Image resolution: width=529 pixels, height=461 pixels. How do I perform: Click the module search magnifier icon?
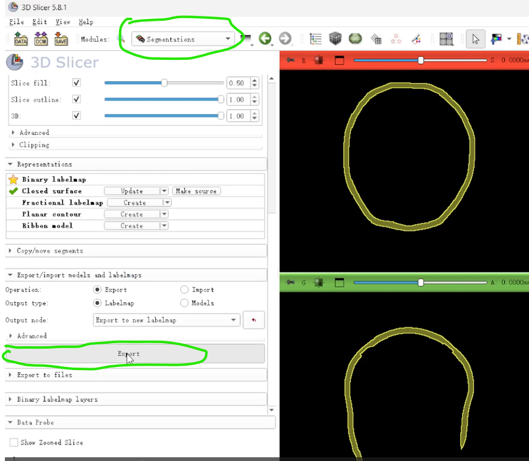coord(121,39)
